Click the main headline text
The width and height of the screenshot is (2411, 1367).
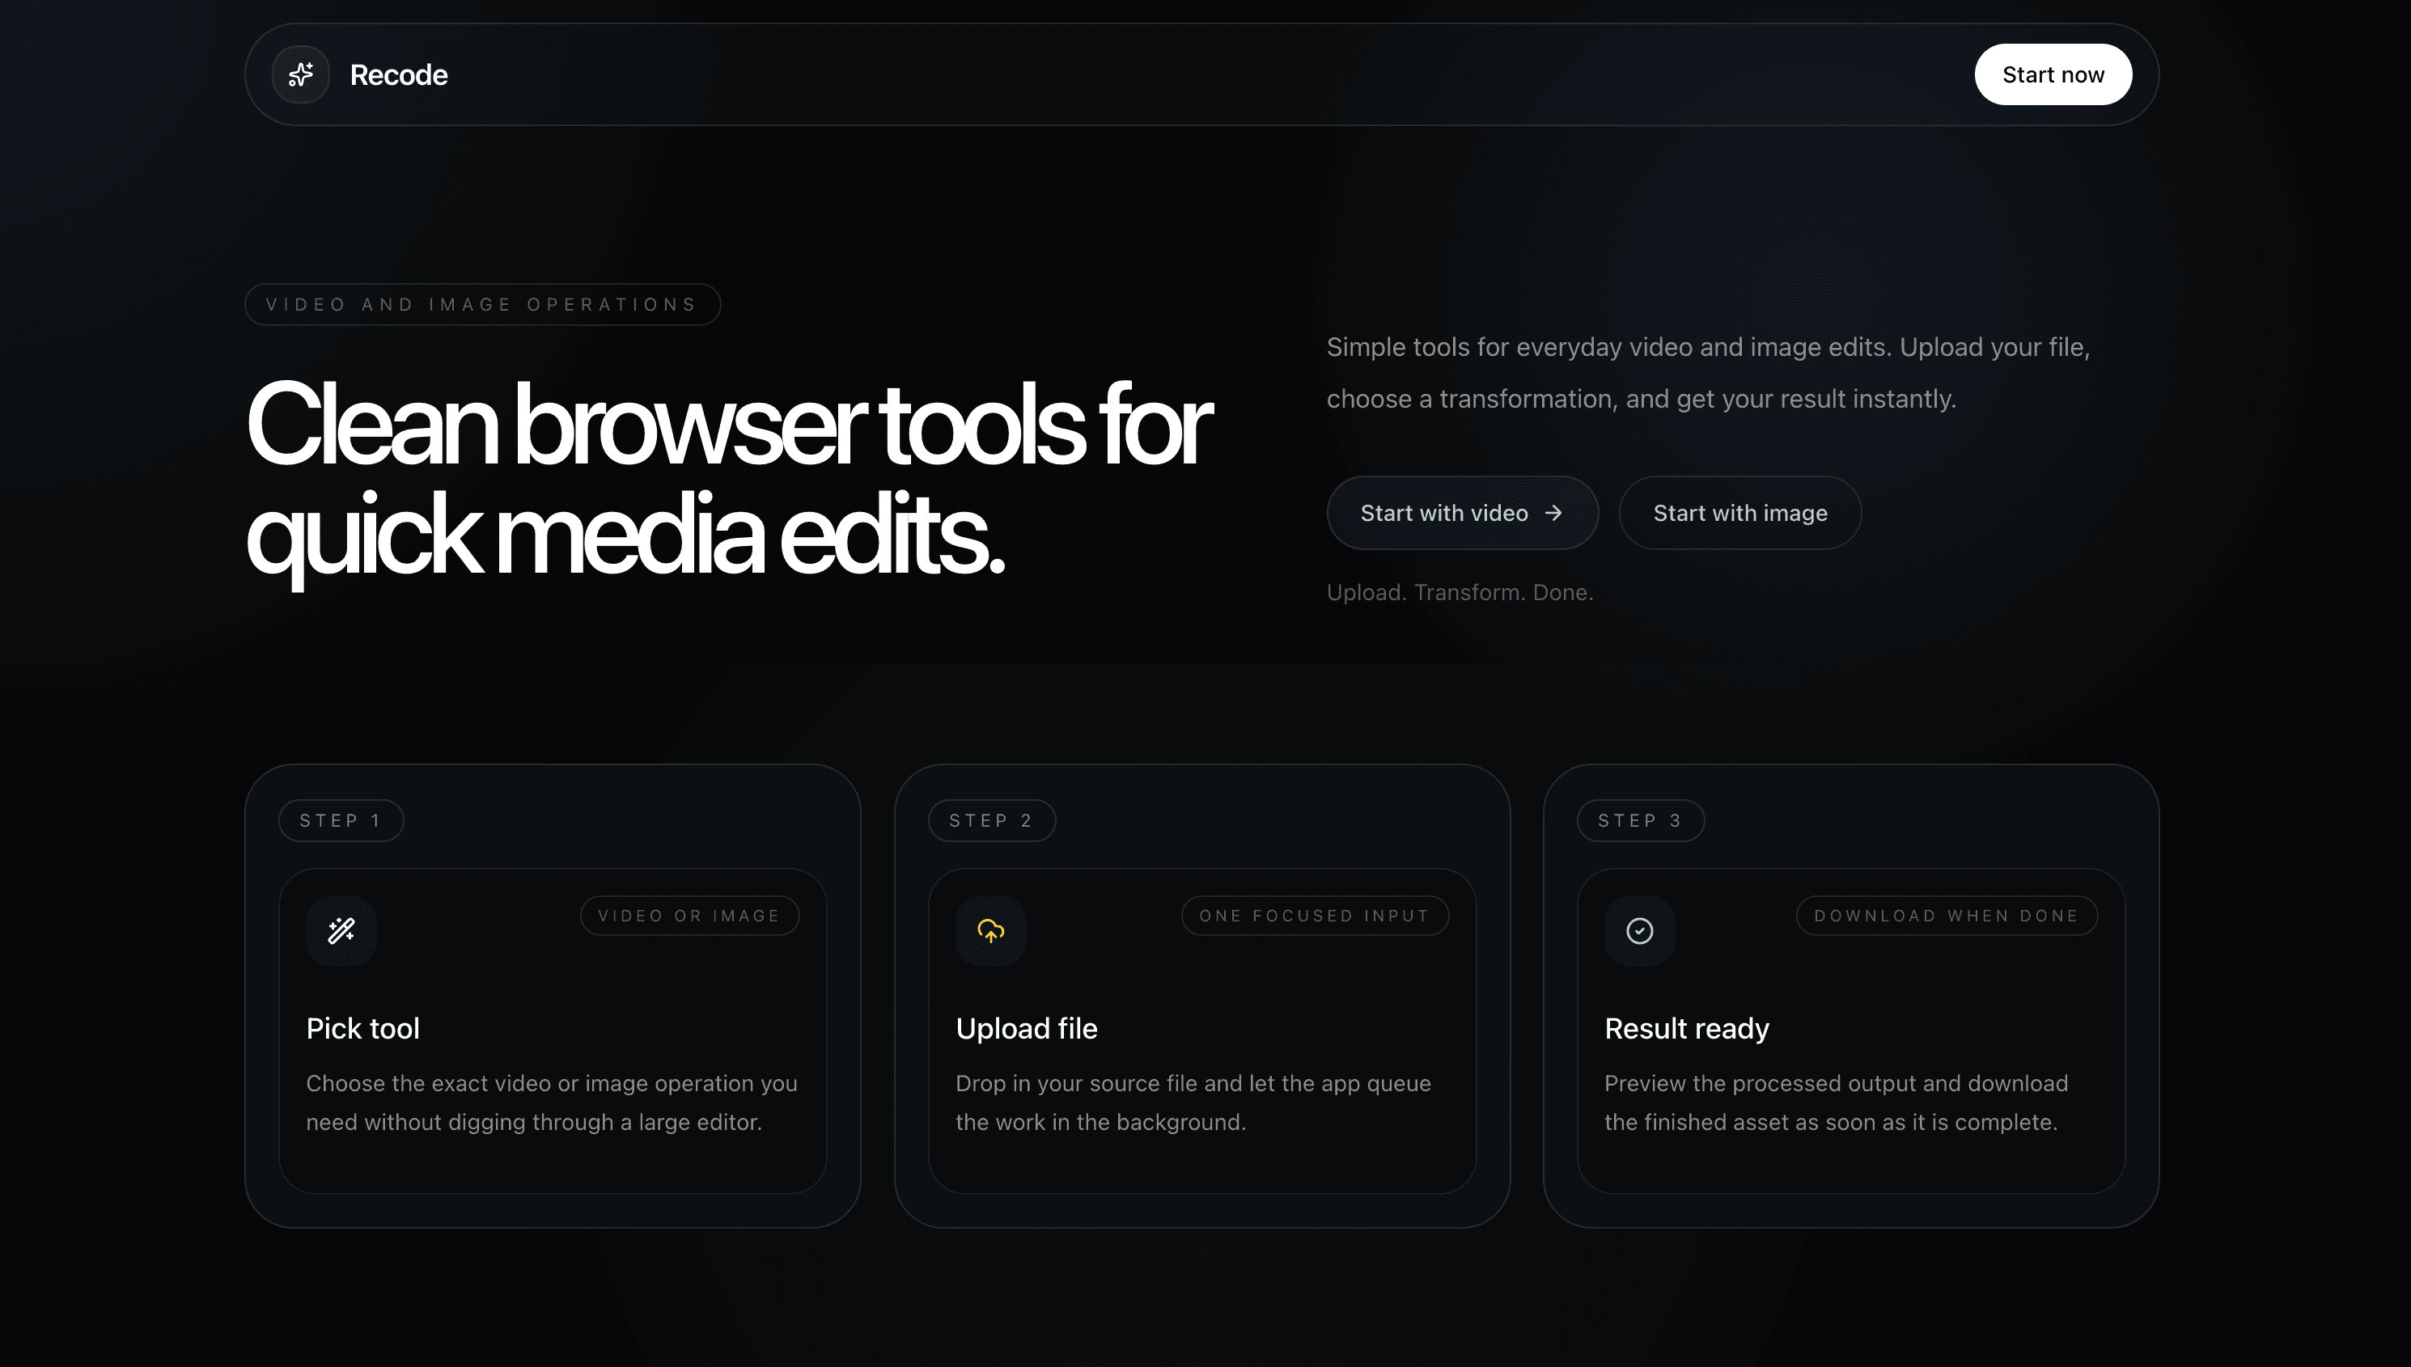(x=728, y=480)
